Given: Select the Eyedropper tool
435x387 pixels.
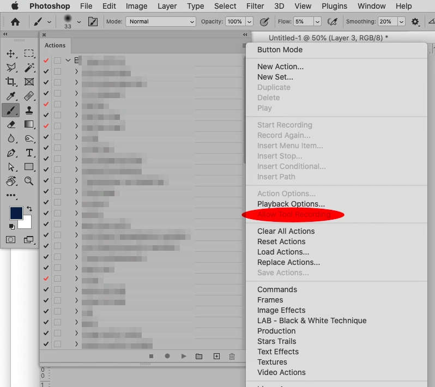Looking at the screenshot, I should tap(11, 96).
